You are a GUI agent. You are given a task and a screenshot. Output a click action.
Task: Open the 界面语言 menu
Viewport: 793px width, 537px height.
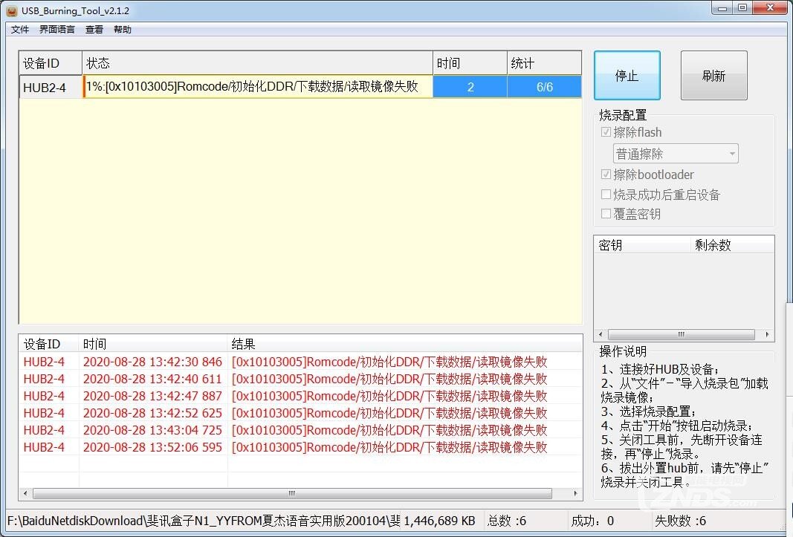point(57,30)
